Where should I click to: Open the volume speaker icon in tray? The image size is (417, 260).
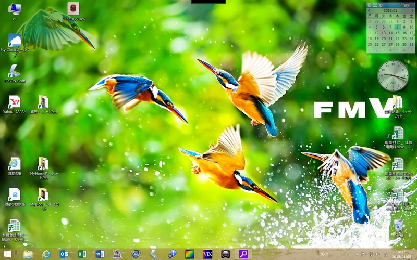tap(377, 254)
